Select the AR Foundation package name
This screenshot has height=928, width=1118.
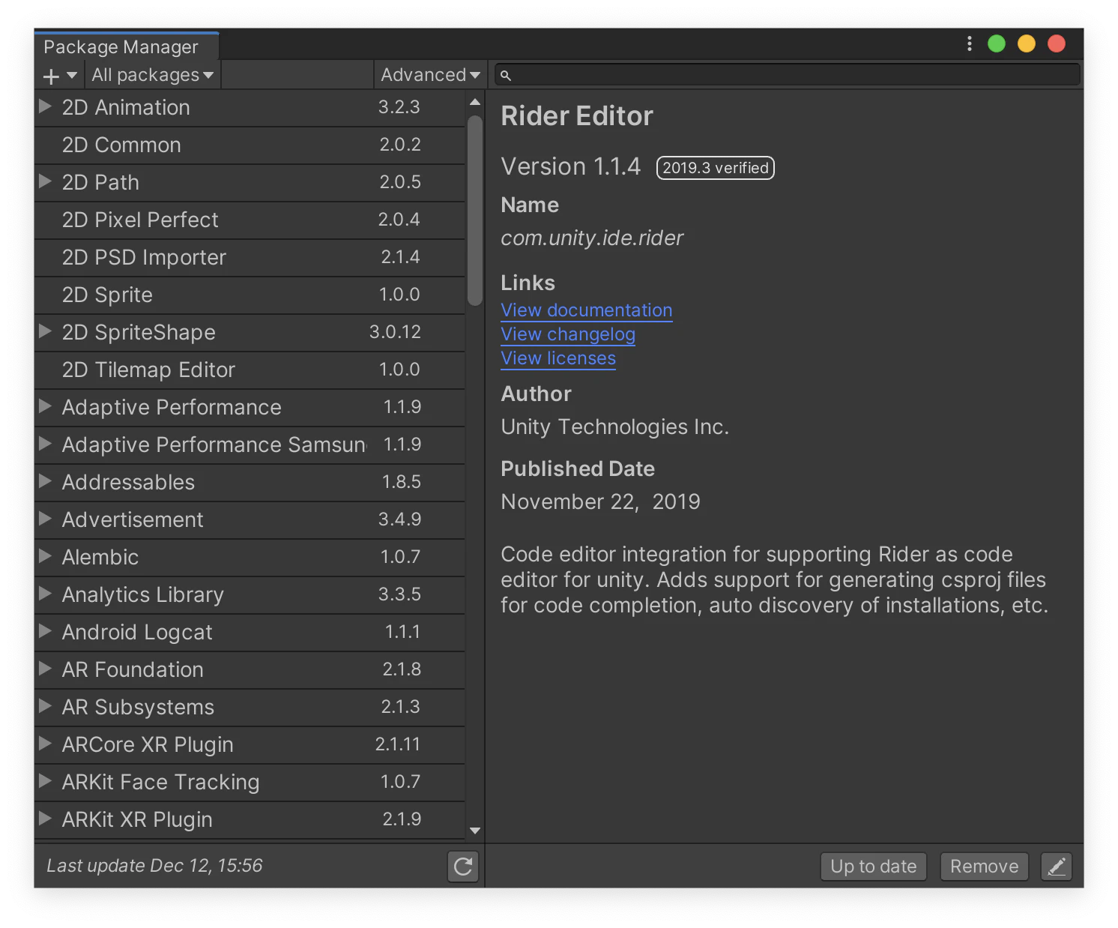pos(133,669)
